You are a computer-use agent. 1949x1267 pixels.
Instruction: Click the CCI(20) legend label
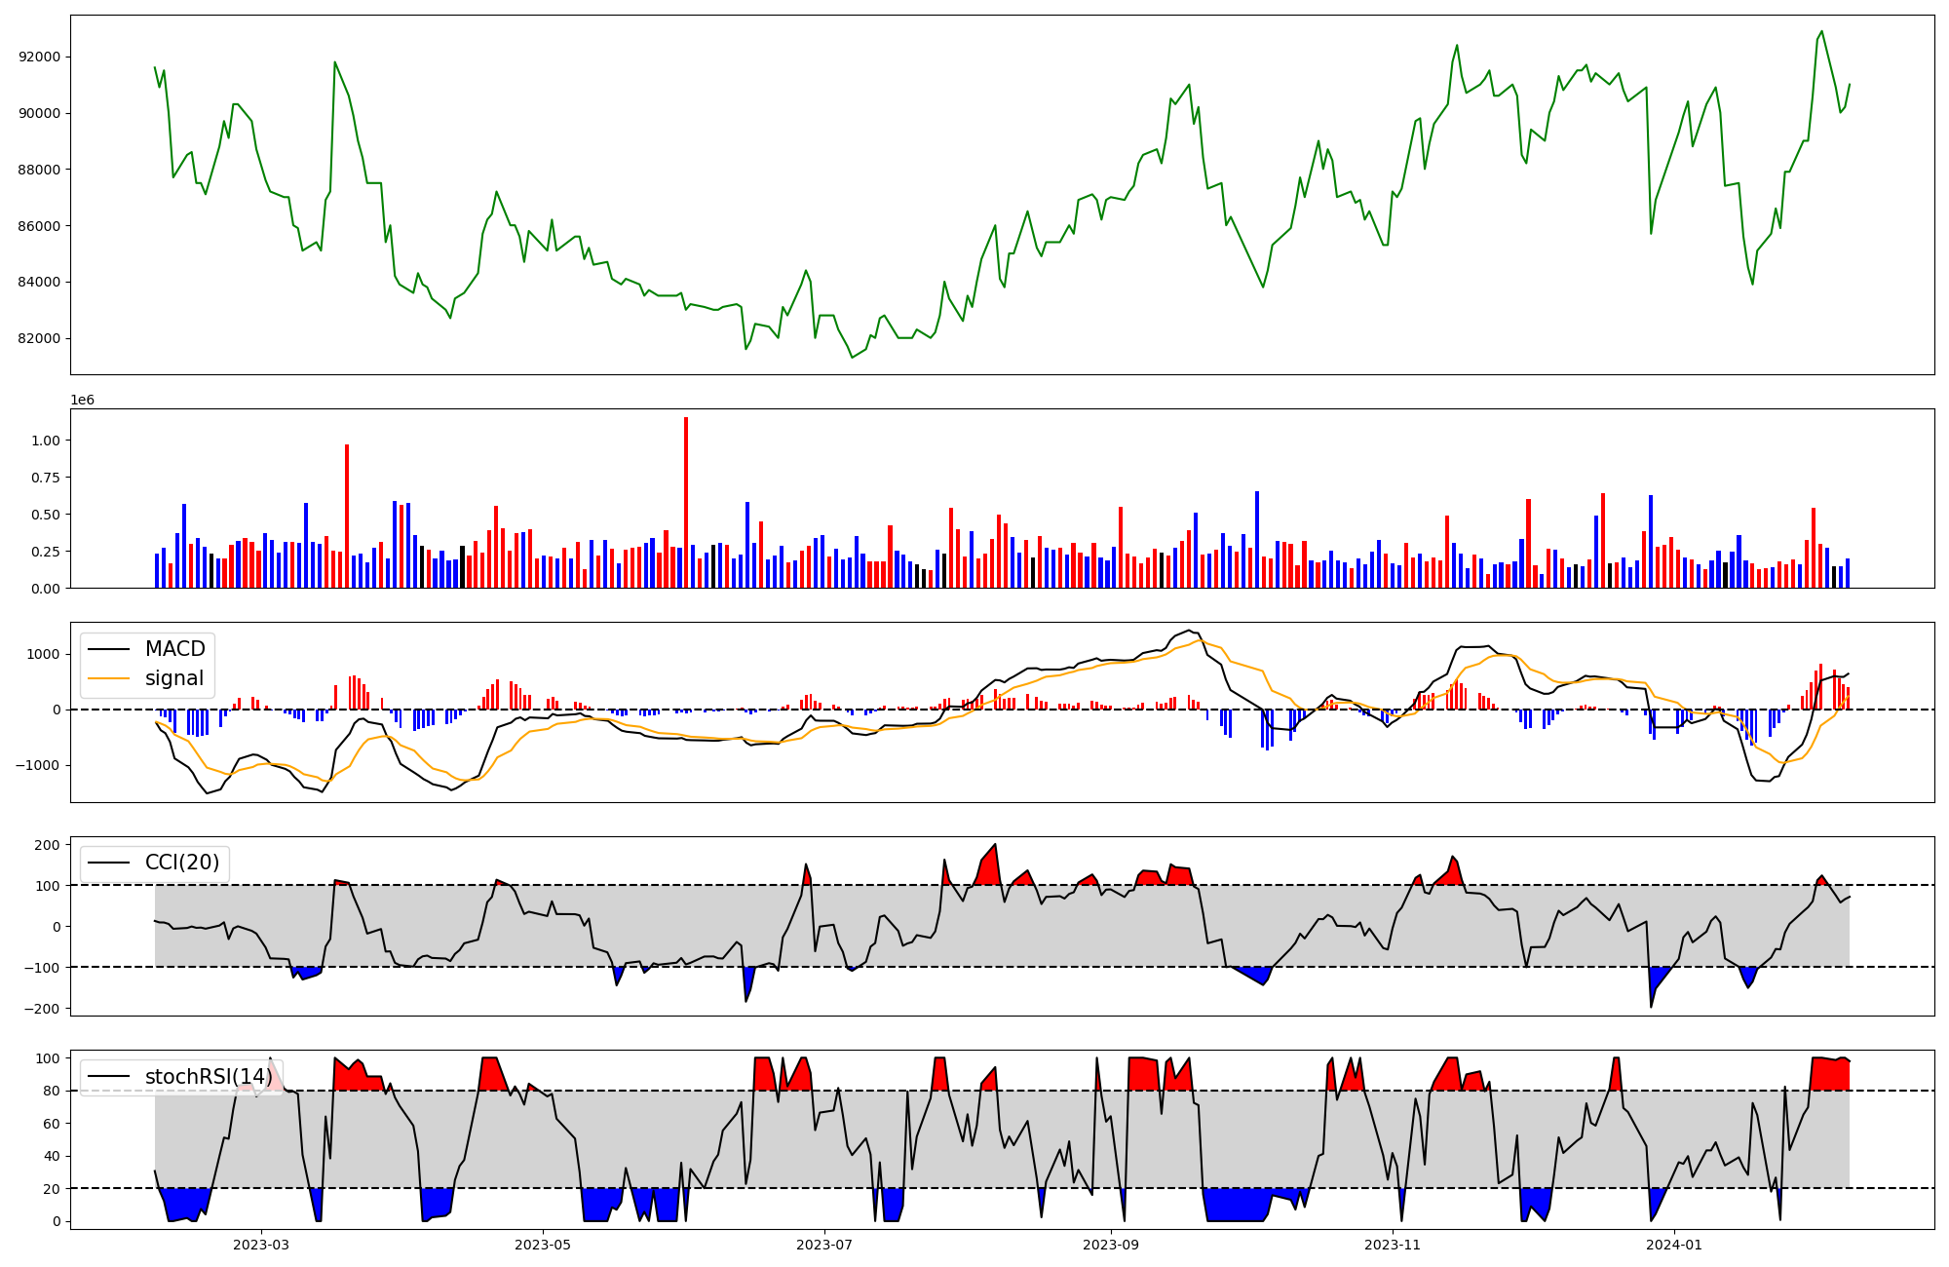coord(182,864)
